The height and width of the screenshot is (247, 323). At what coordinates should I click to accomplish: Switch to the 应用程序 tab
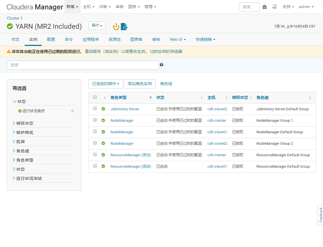pyautogui.click(x=91, y=39)
